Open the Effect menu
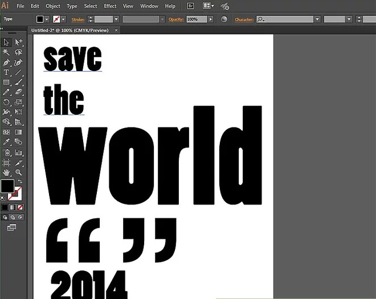Screen dimensions: 376x299 tap(110, 6)
